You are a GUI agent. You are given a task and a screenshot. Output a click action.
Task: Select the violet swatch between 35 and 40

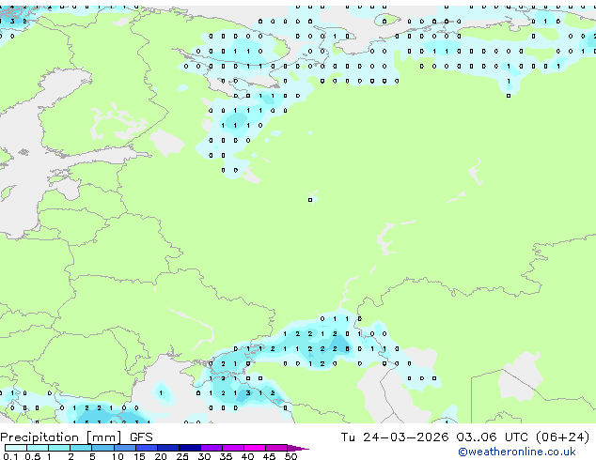233,448
